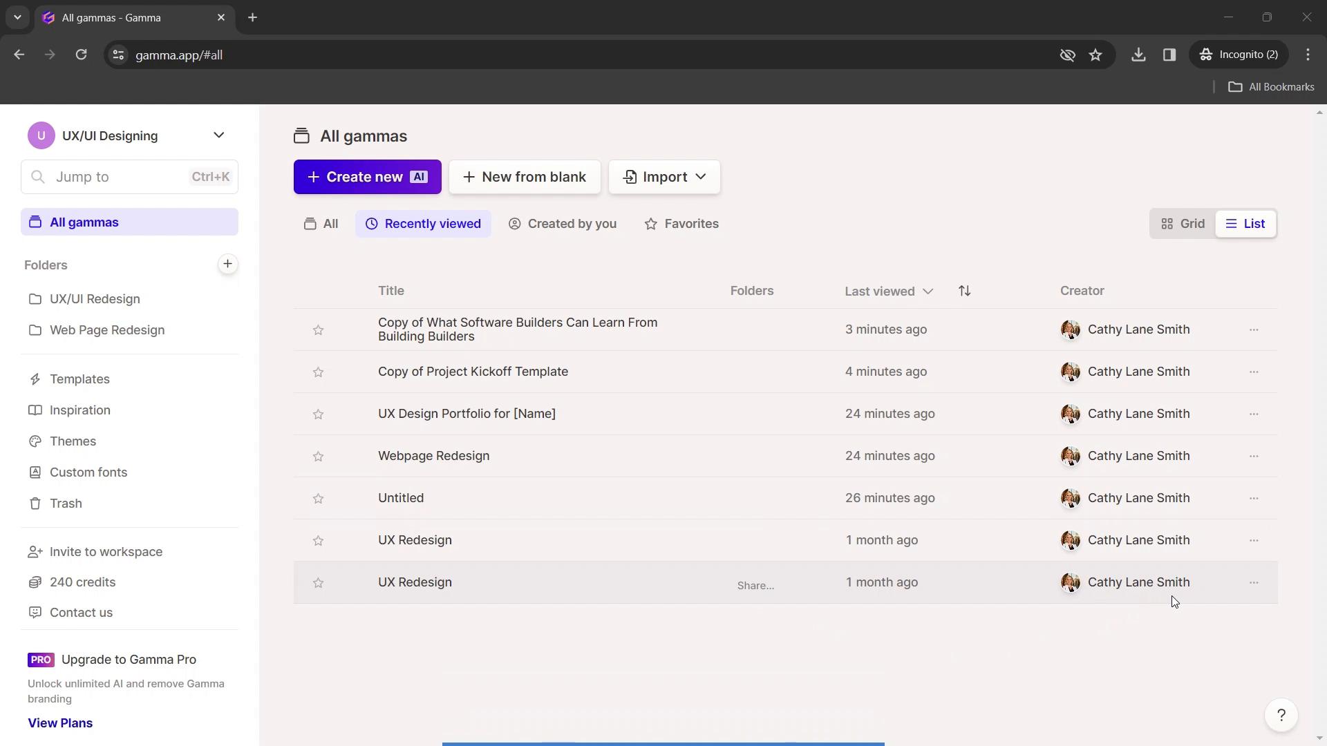This screenshot has height=746, width=1327.
Task: Toggle favorite star for Webpage Redesign
Action: (x=317, y=455)
